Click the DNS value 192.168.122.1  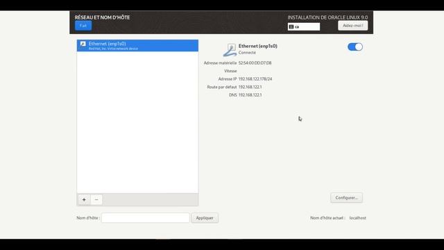[x=250, y=95]
